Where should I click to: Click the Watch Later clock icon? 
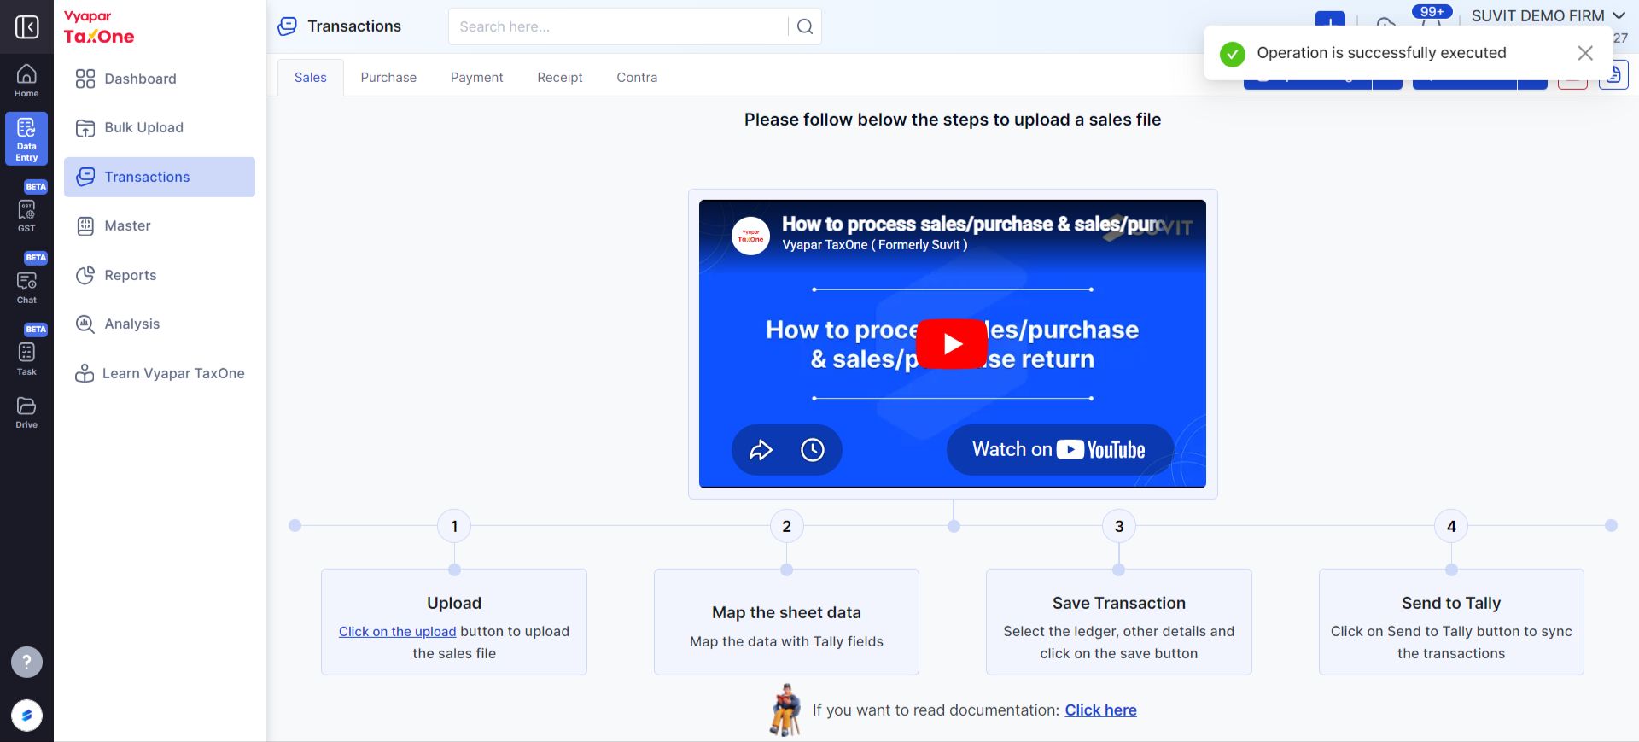(813, 449)
